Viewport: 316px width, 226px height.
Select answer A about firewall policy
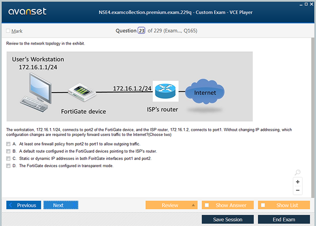pos(9,144)
